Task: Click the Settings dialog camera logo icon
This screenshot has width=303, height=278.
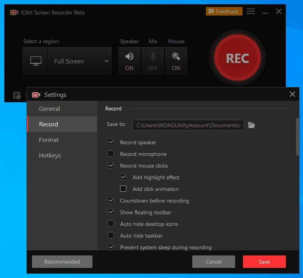Action: point(36,95)
